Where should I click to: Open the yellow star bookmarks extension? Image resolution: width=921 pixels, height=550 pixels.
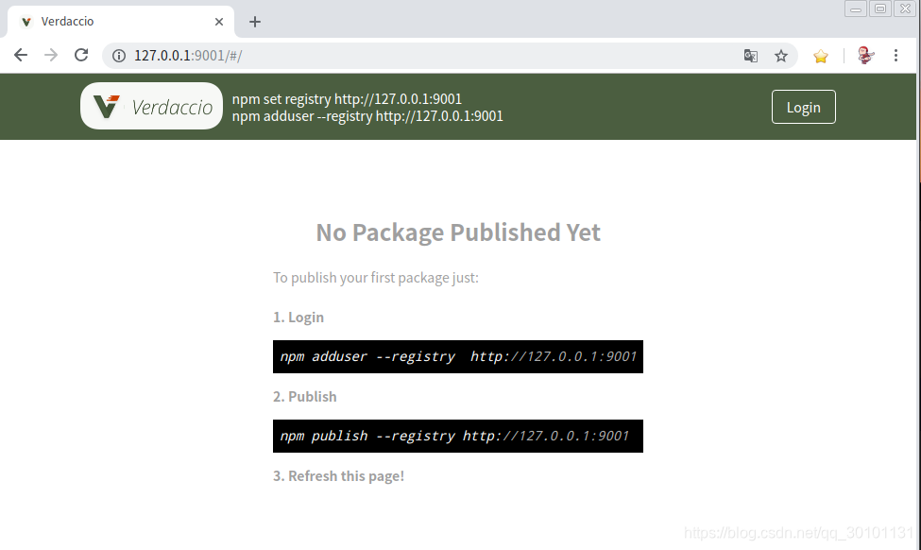821,56
